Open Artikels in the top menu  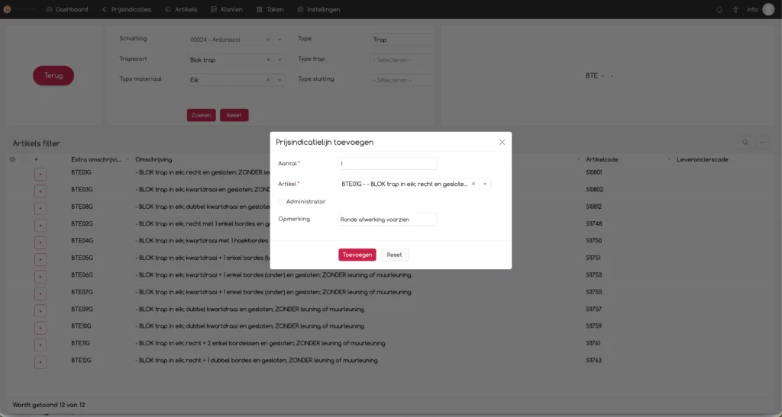tap(181, 9)
